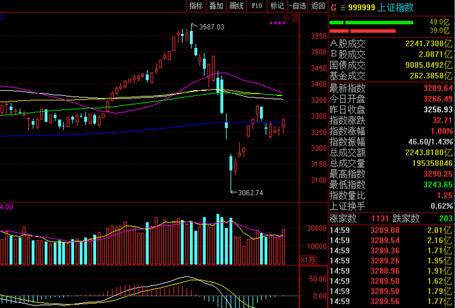Click the 涨家数 count 1131

click(x=380, y=218)
